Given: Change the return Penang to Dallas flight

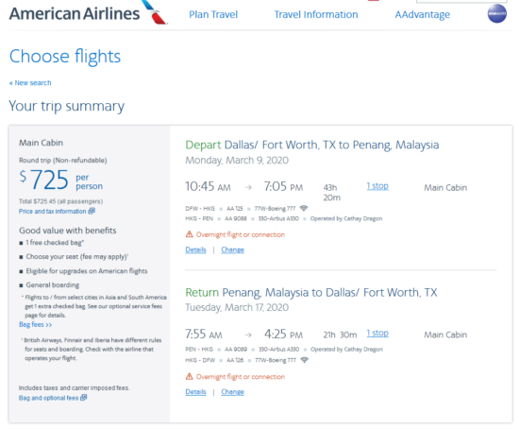Looking at the screenshot, I should 232,392.
